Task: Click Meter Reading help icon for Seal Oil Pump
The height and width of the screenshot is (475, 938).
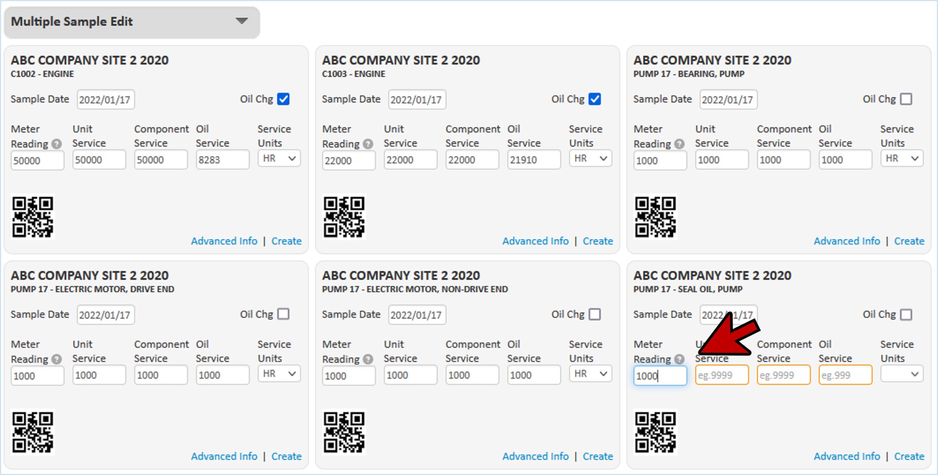Action: point(679,359)
